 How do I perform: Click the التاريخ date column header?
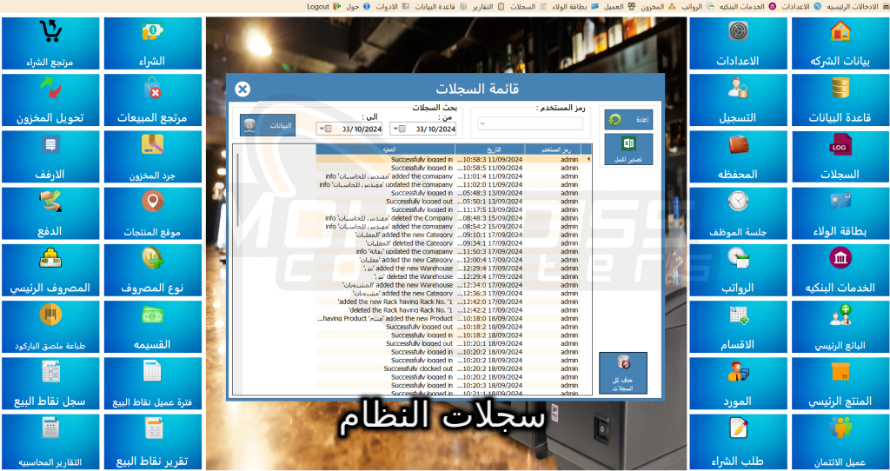[488, 149]
